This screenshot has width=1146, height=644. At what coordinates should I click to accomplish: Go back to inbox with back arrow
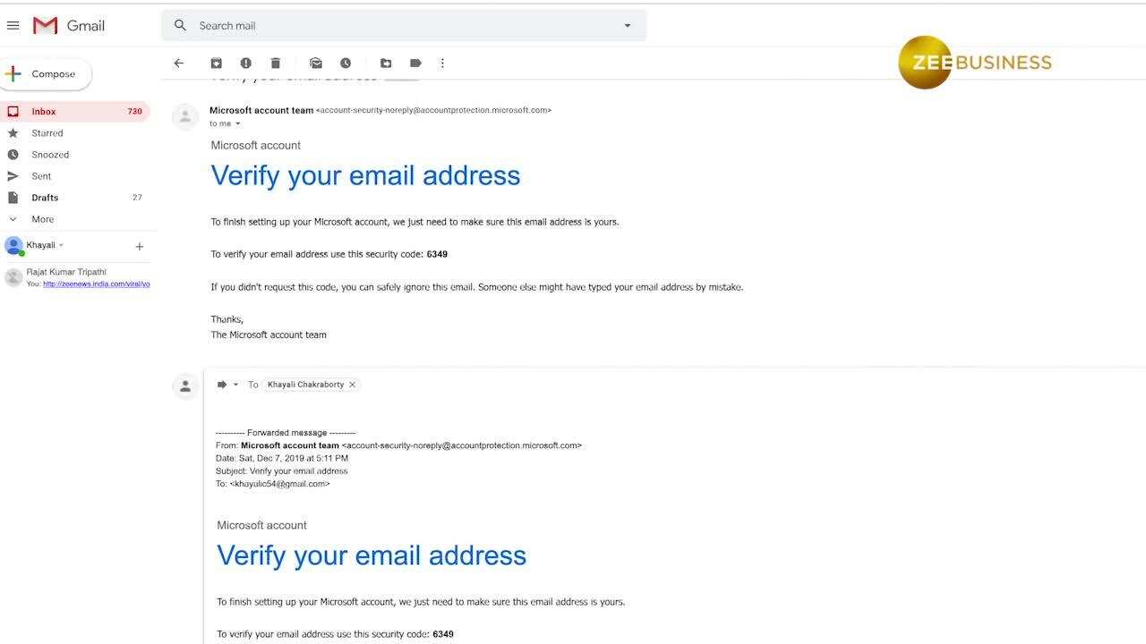point(178,63)
